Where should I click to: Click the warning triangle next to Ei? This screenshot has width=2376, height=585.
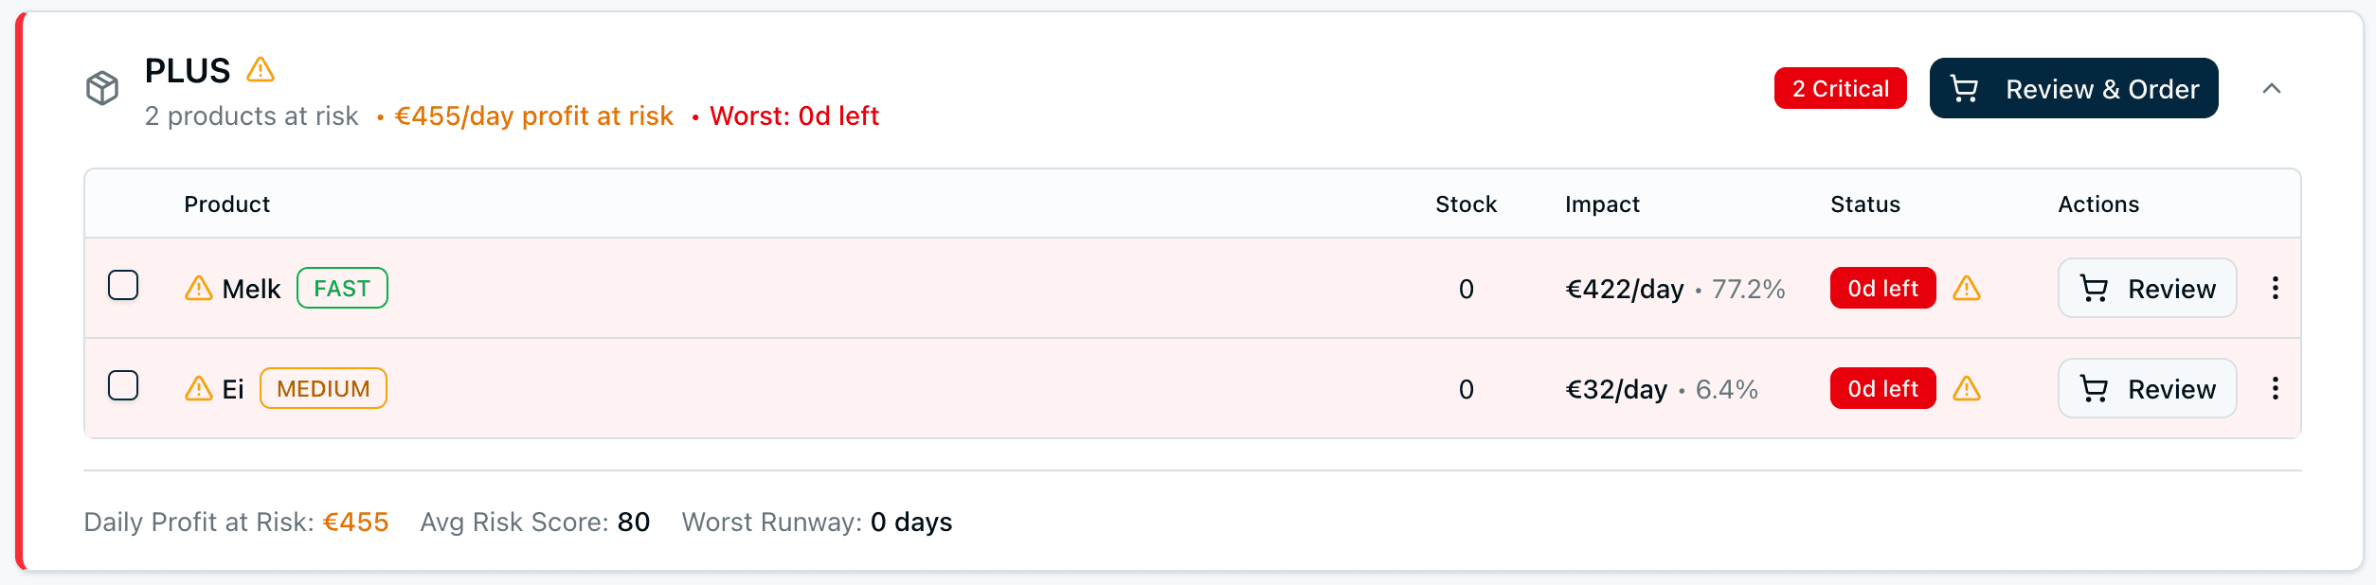tap(197, 387)
